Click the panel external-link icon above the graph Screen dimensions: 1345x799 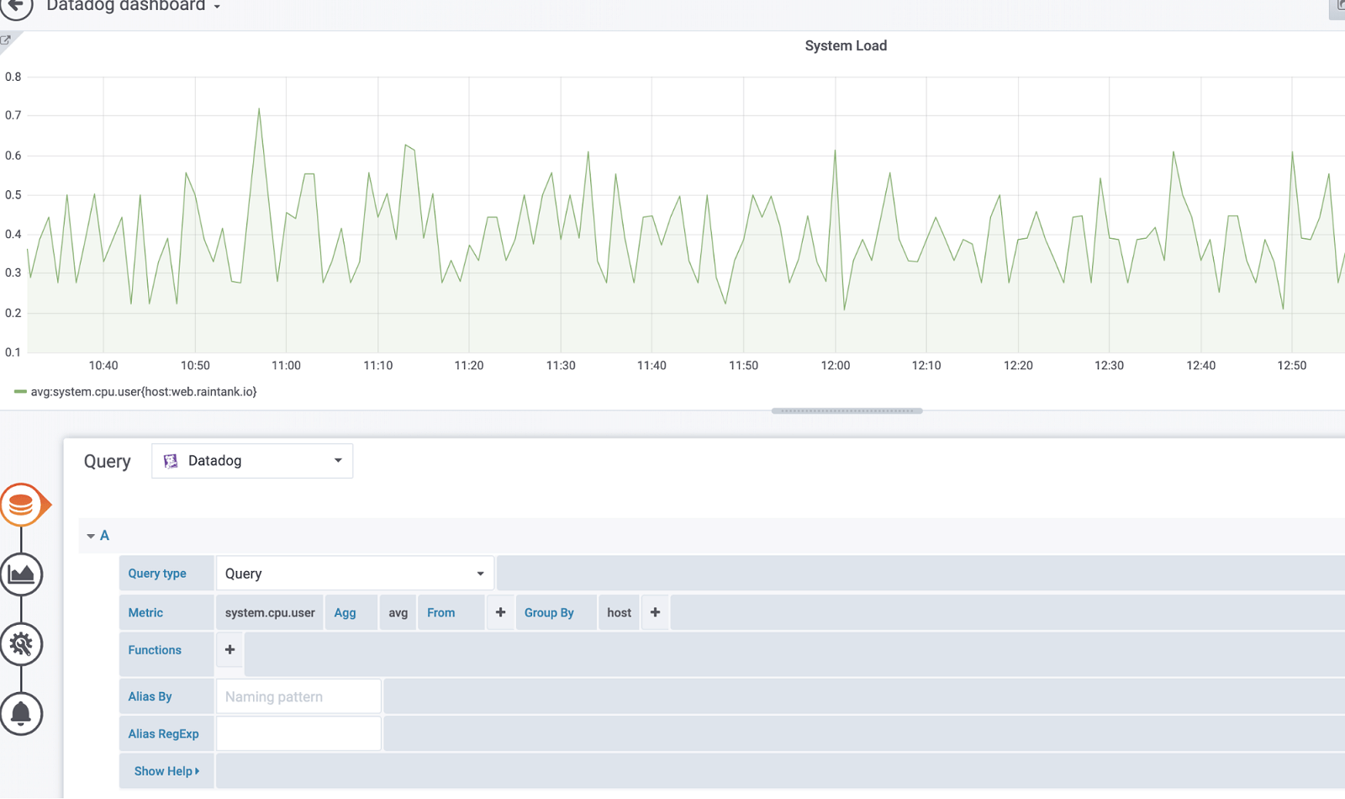(x=6, y=39)
